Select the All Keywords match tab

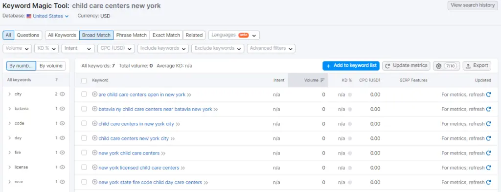[x=62, y=35]
